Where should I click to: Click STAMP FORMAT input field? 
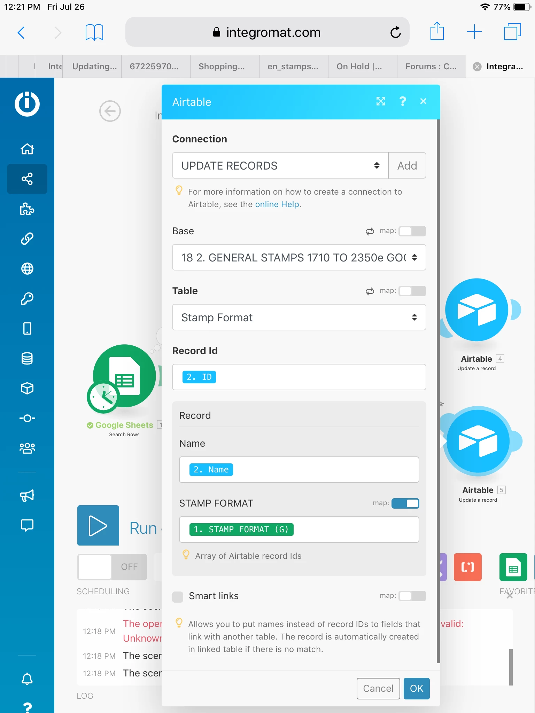[299, 530]
